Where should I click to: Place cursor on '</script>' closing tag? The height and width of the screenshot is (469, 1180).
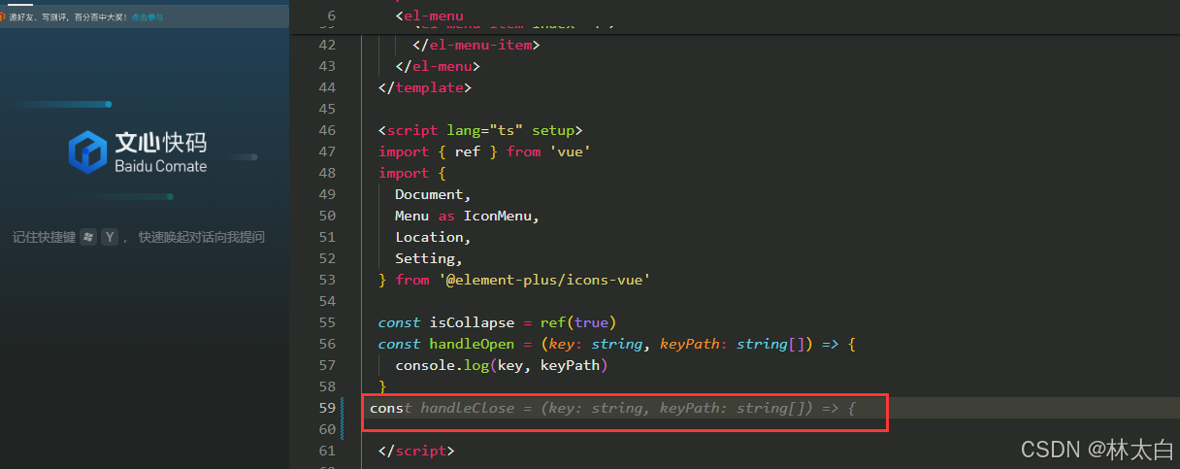[416, 451]
